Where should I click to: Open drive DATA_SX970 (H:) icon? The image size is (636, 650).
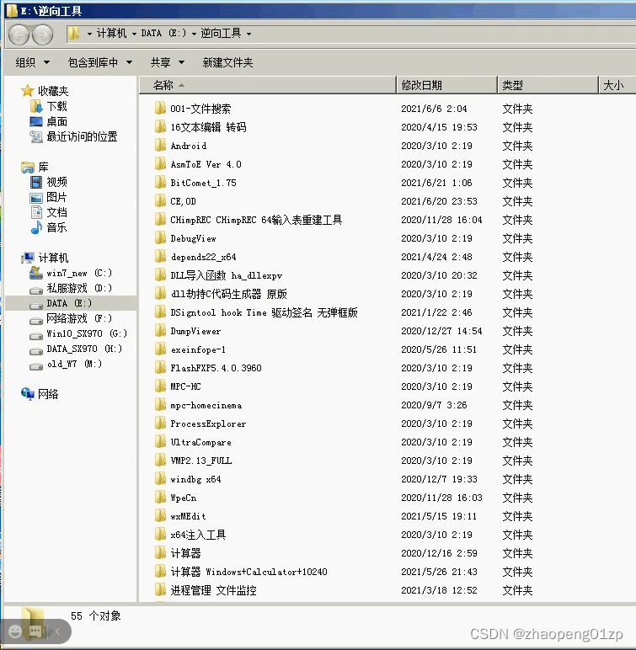click(36, 351)
